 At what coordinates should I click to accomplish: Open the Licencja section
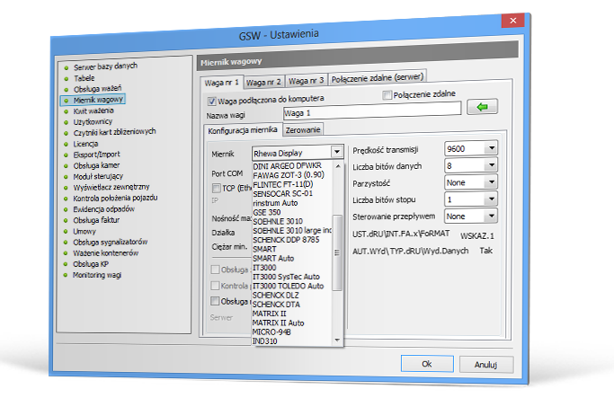(86, 143)
